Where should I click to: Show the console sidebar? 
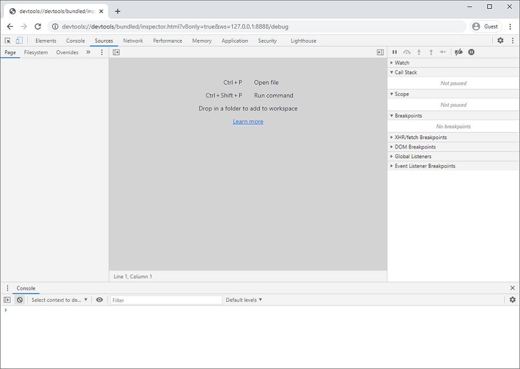pyautogui.click(x=7, y=300)
